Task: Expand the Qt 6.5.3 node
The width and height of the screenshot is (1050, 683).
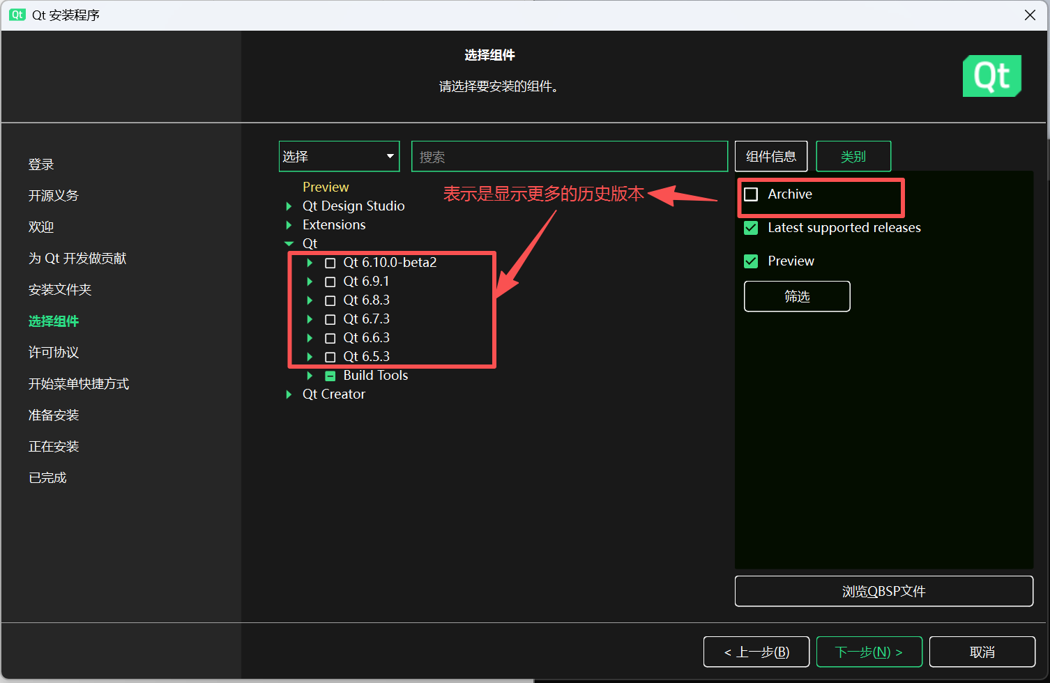Action: (310, 357)
